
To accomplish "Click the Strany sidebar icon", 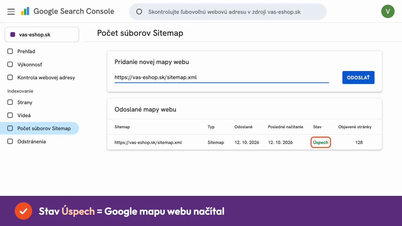I will click(10, 102).
